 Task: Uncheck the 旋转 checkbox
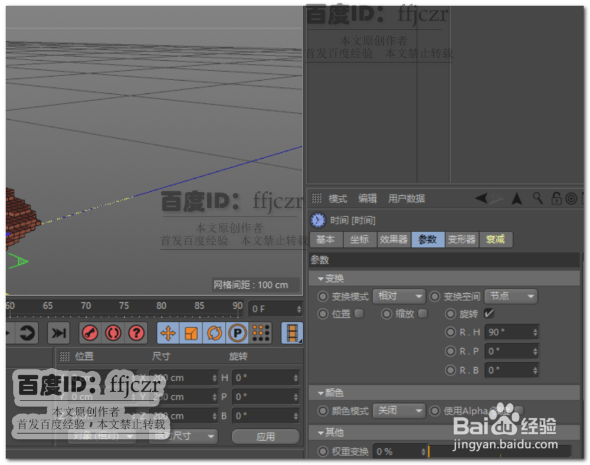pyautogui.click(x=489, y=313)
